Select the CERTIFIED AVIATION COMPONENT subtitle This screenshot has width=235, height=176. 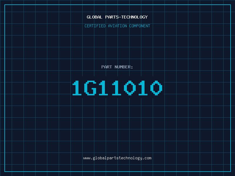tap(117, 26)
